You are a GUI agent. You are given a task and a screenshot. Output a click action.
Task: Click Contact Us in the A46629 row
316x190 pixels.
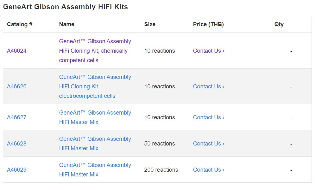(x=209, y=170)
